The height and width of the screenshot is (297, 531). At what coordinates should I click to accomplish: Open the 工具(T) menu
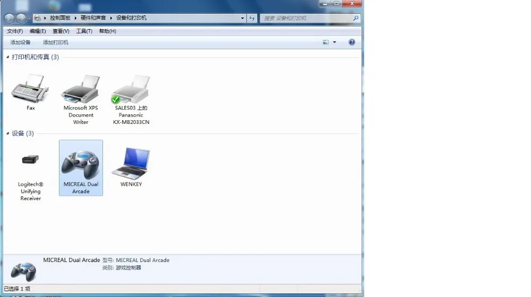point(84,31)
